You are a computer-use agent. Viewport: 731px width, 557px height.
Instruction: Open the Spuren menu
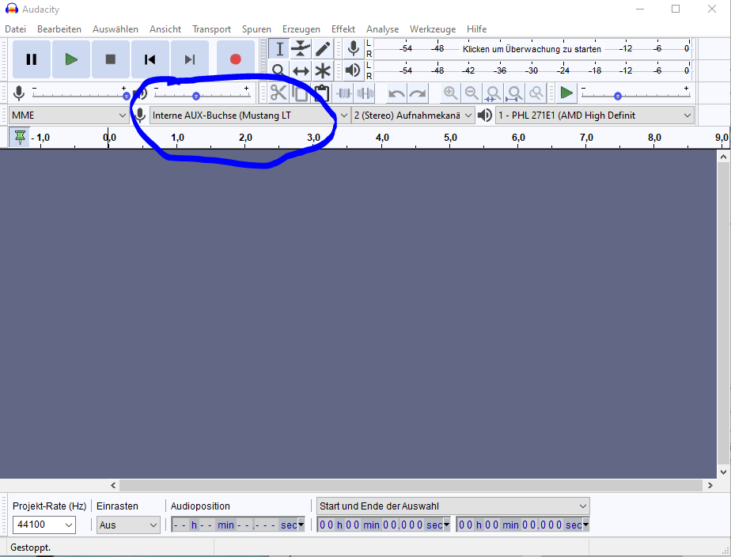pyautogui.click(x=256, y=29)
